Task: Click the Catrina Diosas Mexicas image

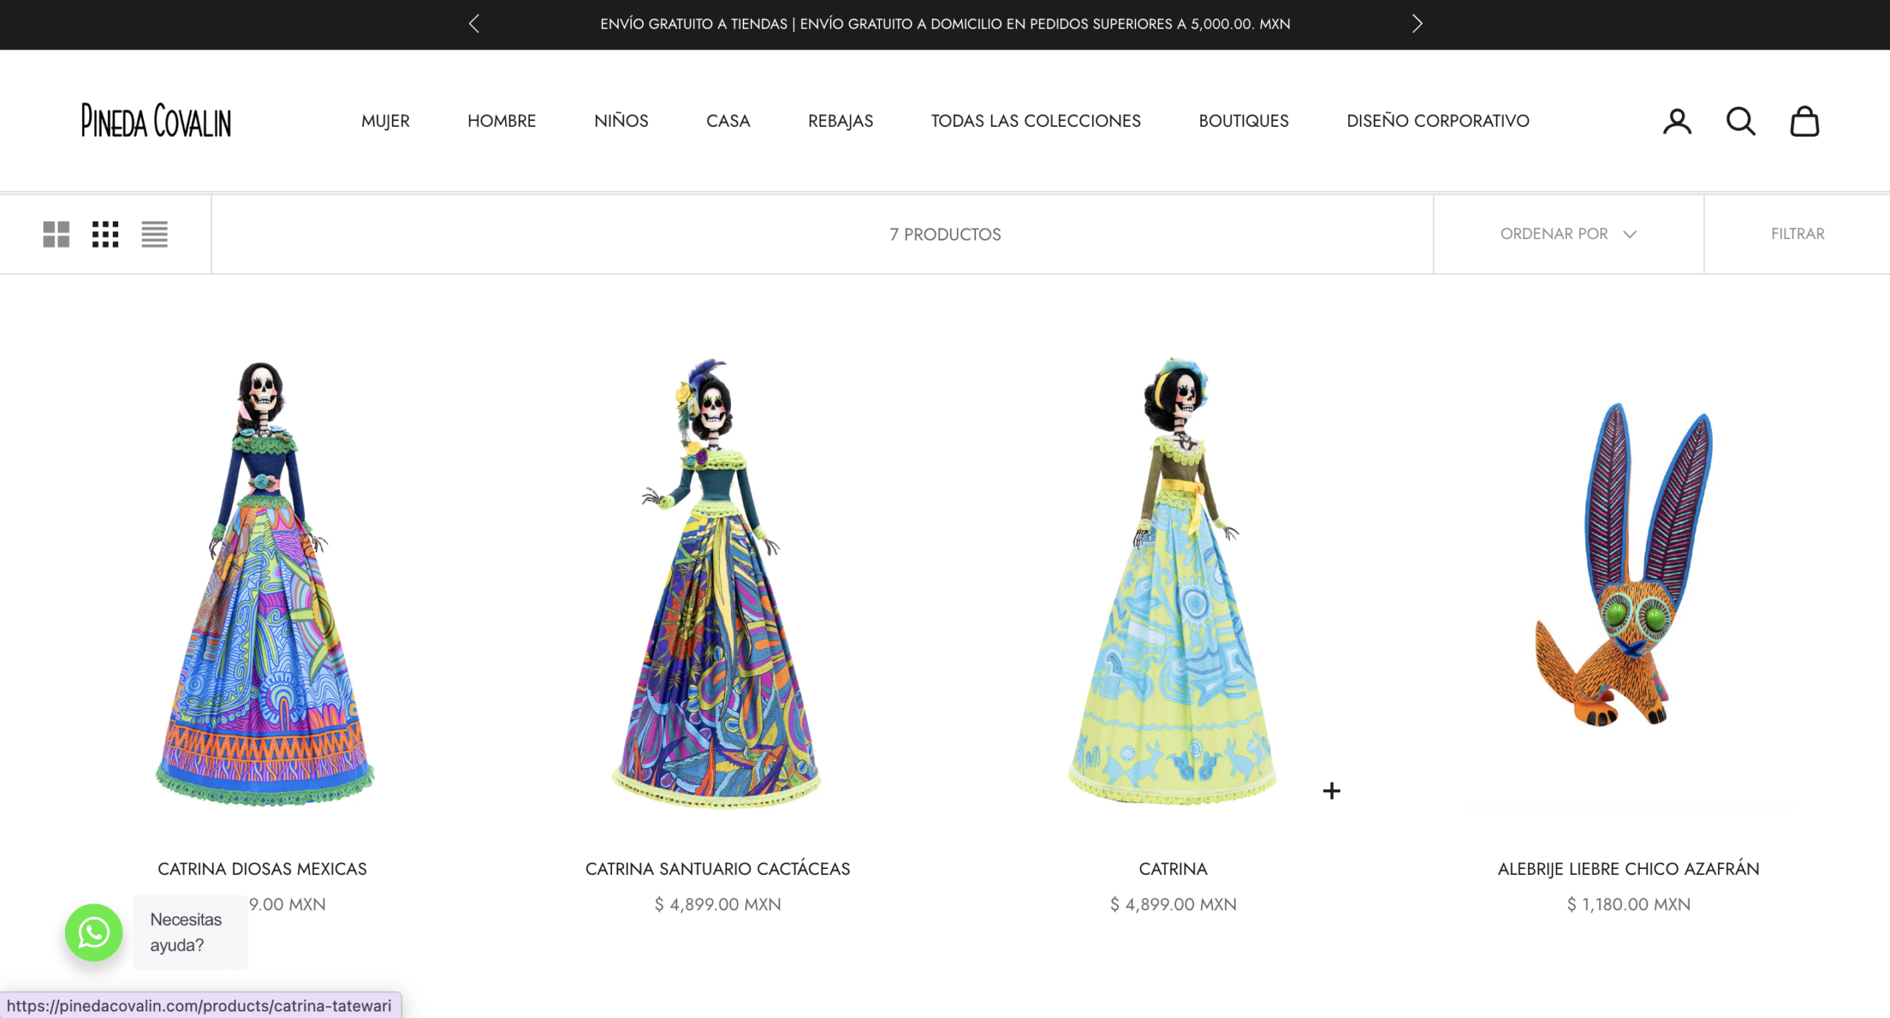Action: click(x=263, y=583)
